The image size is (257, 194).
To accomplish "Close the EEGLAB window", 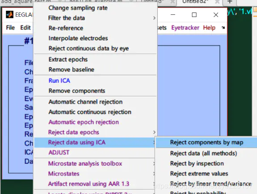I will (216, 15).
